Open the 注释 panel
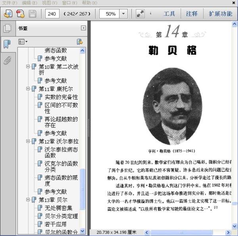This screenshot has width=238, height=236. click(x=192, y=14)
